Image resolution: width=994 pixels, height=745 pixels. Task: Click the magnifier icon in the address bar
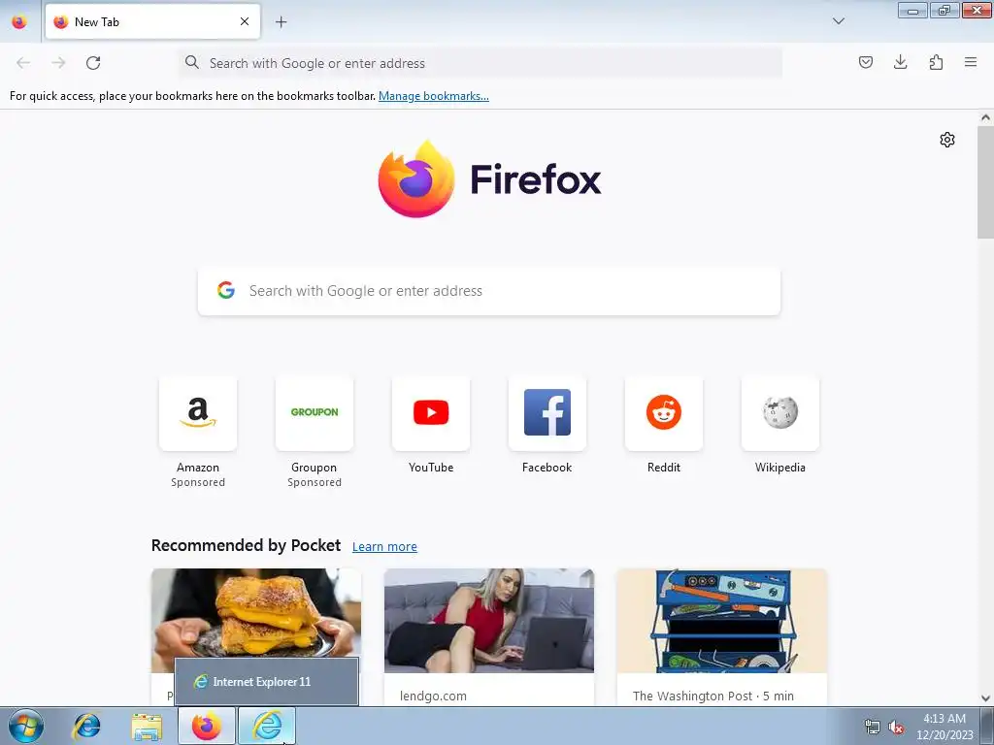point(191,62)
